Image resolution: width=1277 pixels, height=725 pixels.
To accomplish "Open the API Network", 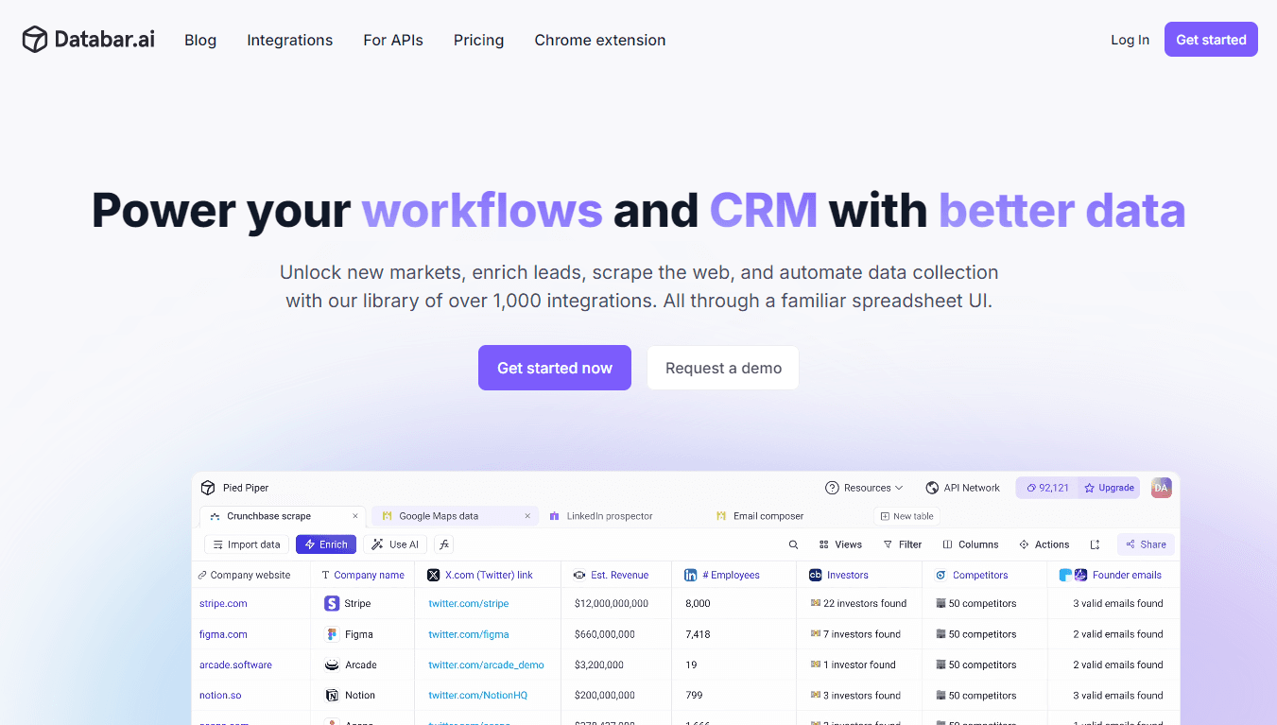I will [x=962, y=487].
